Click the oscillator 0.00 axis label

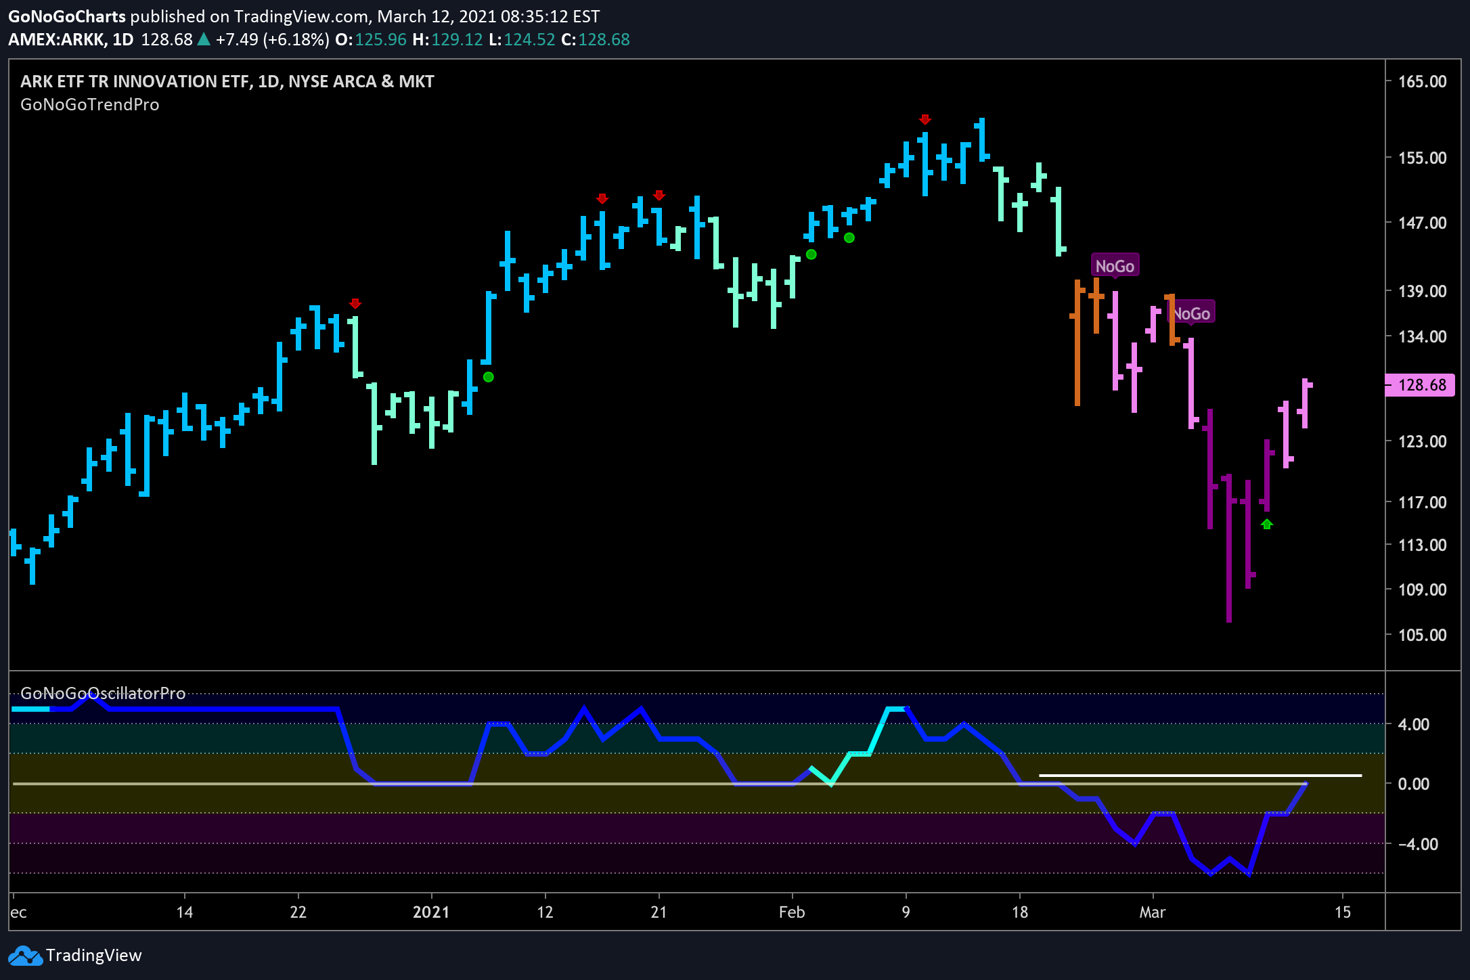pos(1414,784)
